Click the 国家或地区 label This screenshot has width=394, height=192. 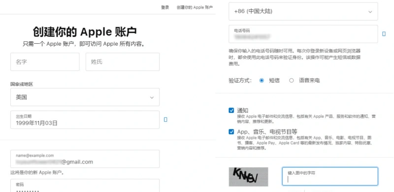pyautogui.click(x=22, y=84)
